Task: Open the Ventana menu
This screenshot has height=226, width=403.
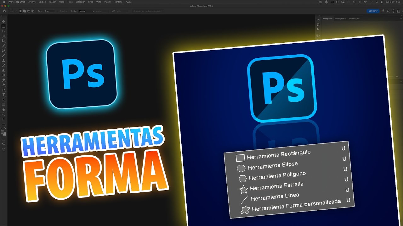Action: pyautogui.click(x=118, y=2)
